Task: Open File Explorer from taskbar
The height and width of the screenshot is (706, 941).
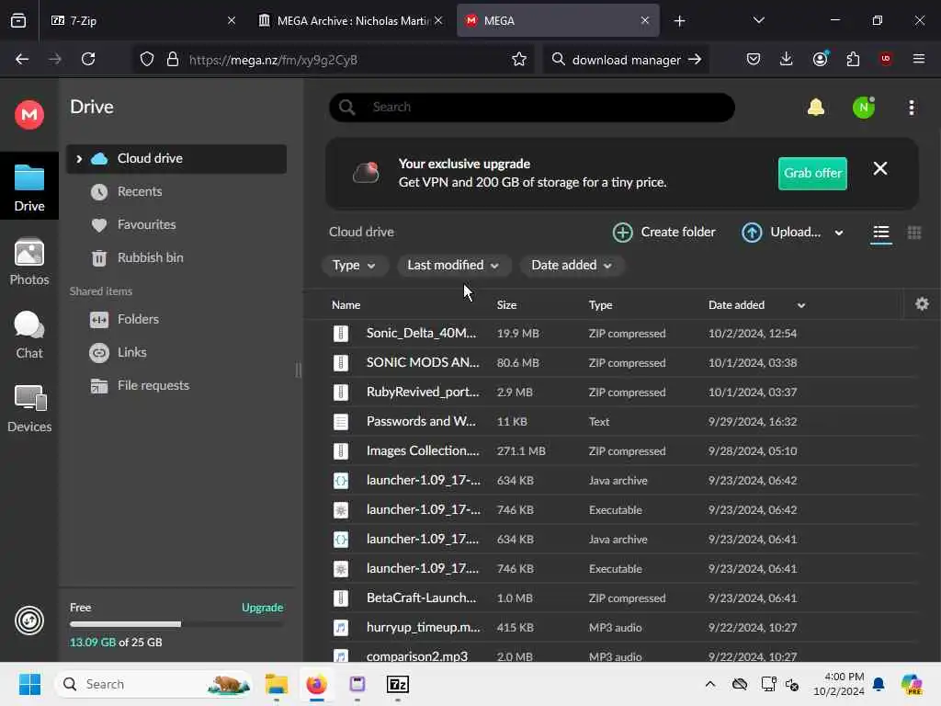Action: [x=277, y=684]
